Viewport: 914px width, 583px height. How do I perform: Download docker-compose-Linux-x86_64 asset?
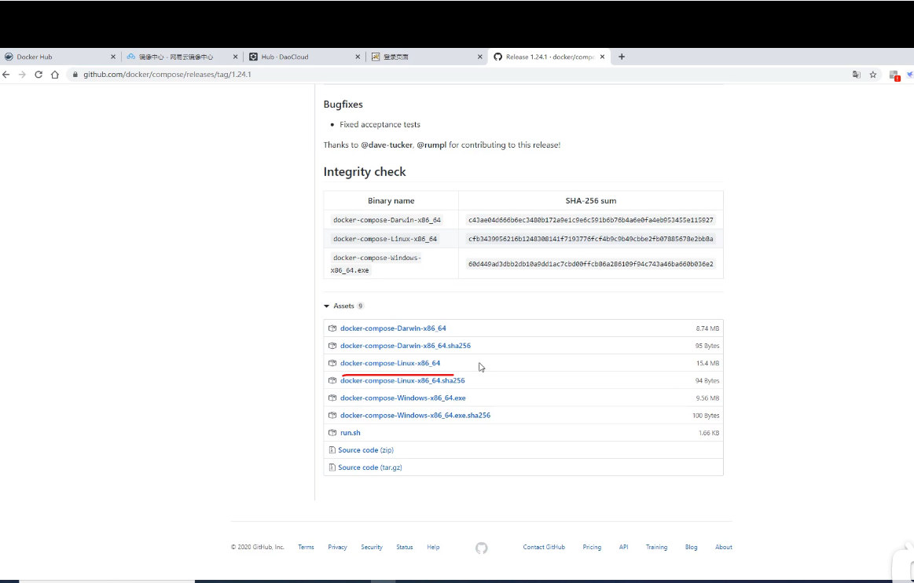tap(390, 364)
